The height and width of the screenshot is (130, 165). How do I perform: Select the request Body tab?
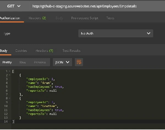59,18
